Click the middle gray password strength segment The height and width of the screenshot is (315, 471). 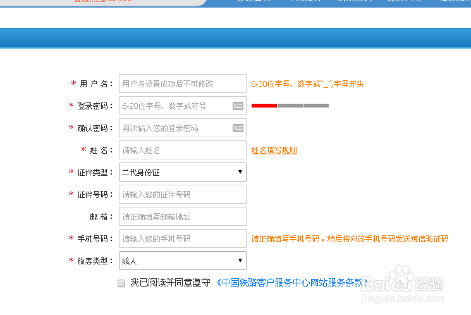(290, 106)
